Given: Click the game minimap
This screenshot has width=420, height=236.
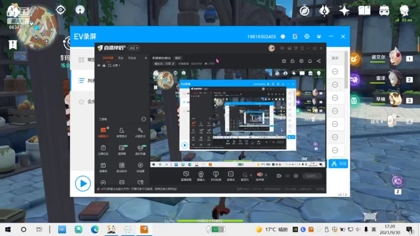Looking at the screenshot, I should pos(37,27).
